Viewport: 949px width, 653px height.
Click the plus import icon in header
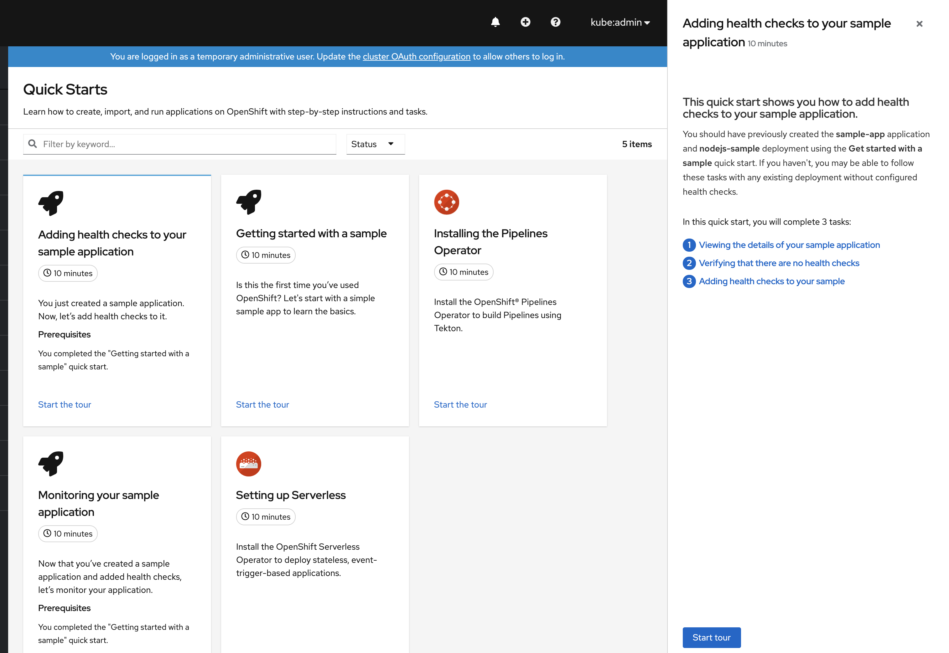tap(525, 22)
